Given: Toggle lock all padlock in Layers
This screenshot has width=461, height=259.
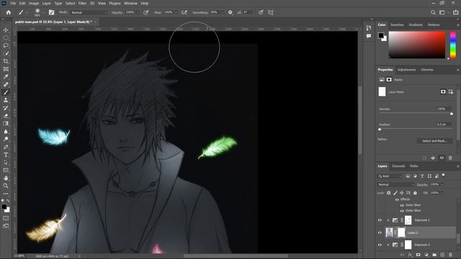Looking at the screenshot, I should 415,193.
